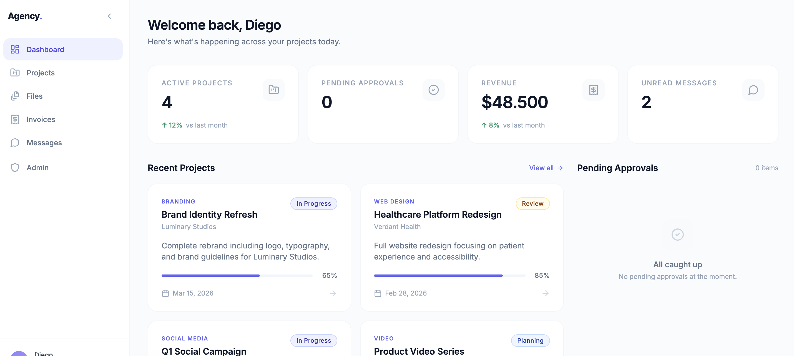Go to Files in the sidebar
The width and height of the screenshot is (794, 356).
[63, 96]
